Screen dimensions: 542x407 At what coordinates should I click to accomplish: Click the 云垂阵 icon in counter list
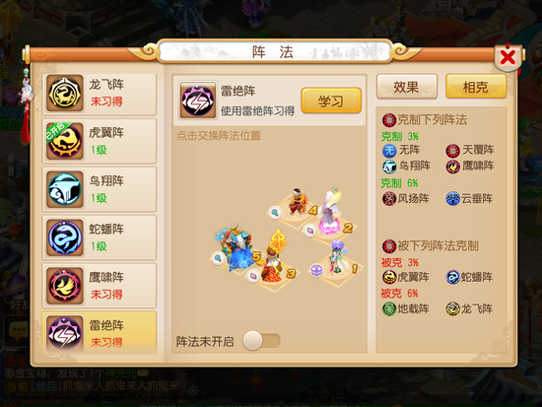tap(453, 198)
